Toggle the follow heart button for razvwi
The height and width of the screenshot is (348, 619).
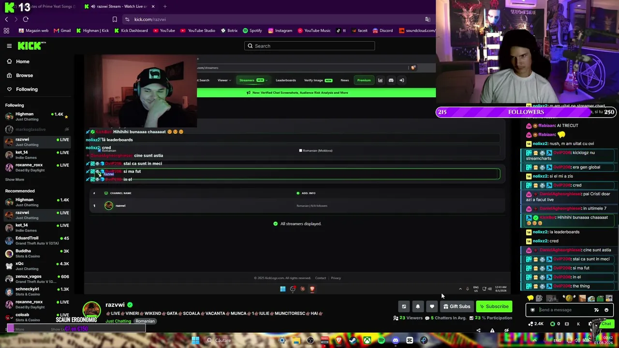click(x=432, y=306)
